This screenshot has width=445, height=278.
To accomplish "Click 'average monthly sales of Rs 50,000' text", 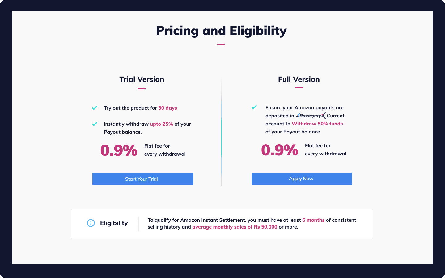I will (x=235, y=227).
